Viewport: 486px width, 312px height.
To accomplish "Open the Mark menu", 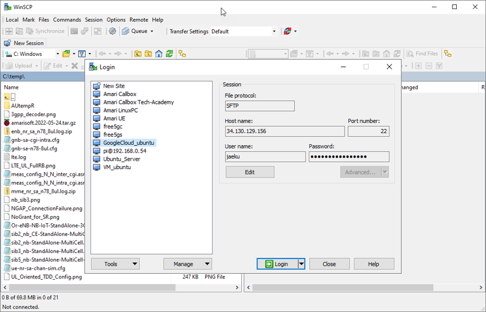I will (29, 20).
